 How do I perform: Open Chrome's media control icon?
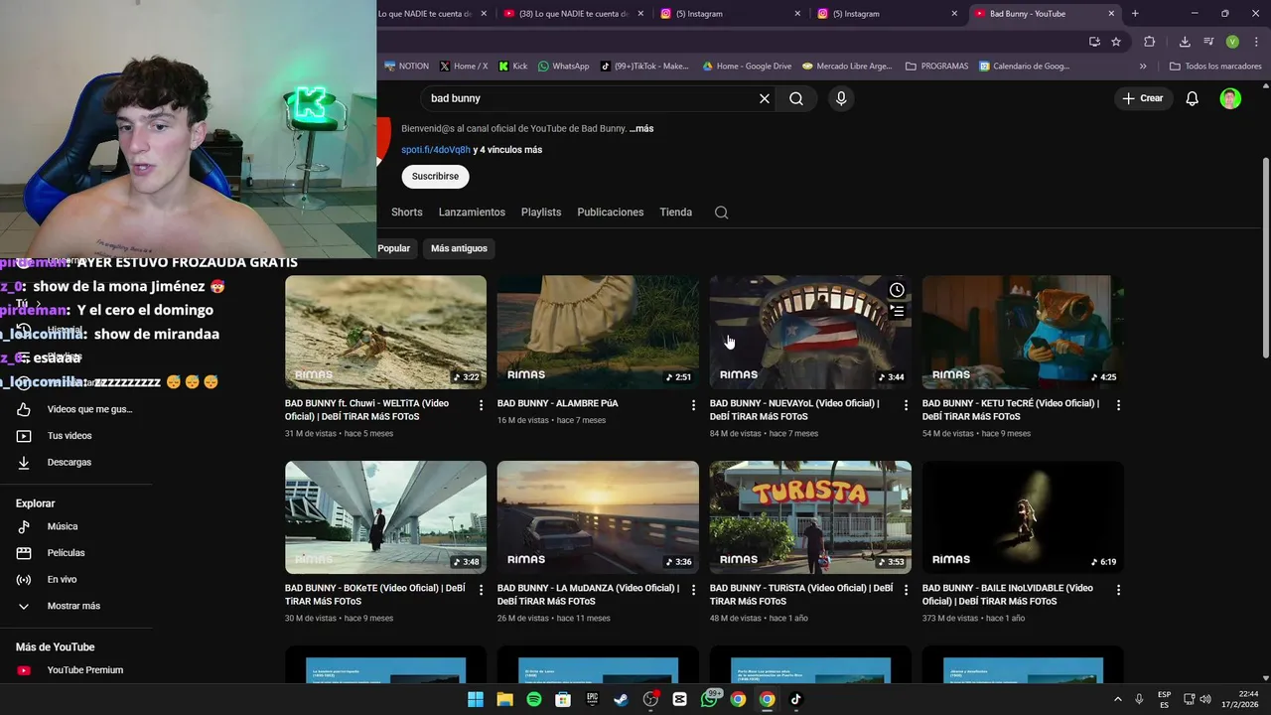pyautogui.click(x=1208, y=42)
